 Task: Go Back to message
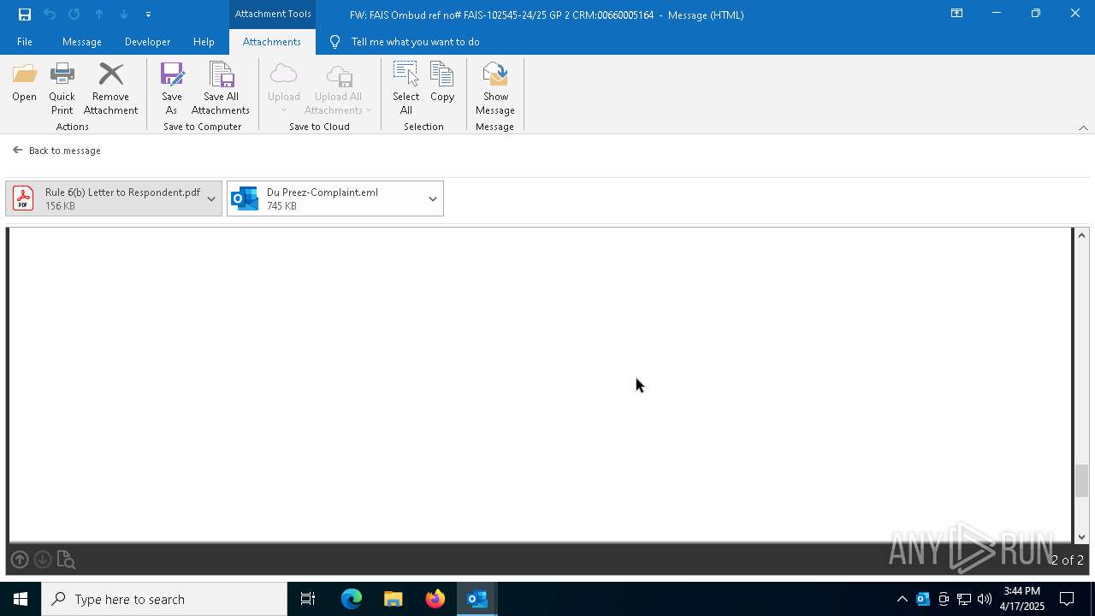click(x=56, y=151)
